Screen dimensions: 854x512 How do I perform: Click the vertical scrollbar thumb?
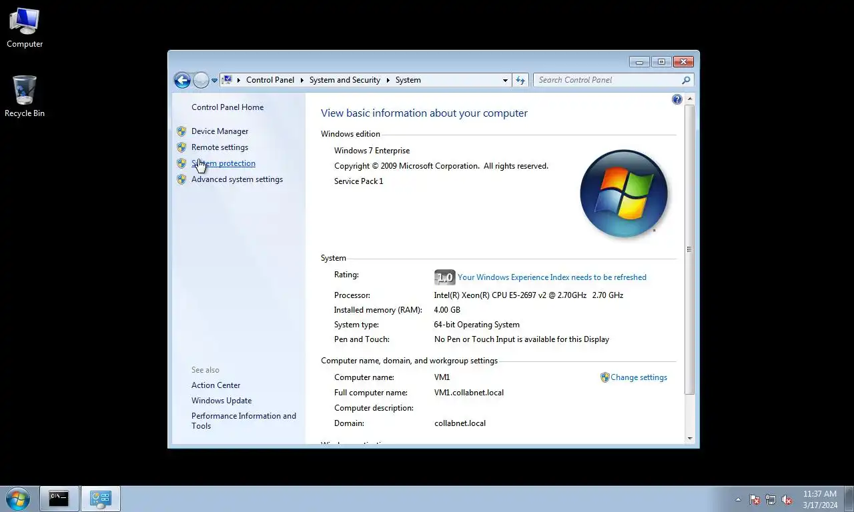click(690, 249)
